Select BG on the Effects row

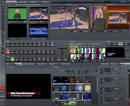(x=53, y=44)
